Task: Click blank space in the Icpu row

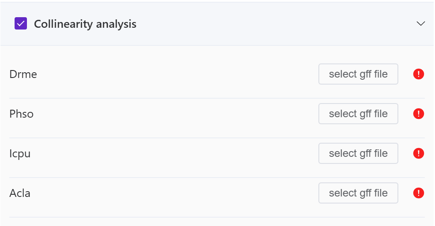Action: [177, 153]
